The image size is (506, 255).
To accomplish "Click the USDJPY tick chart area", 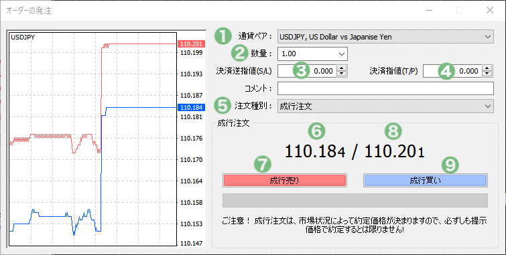I will pos(93,139).
